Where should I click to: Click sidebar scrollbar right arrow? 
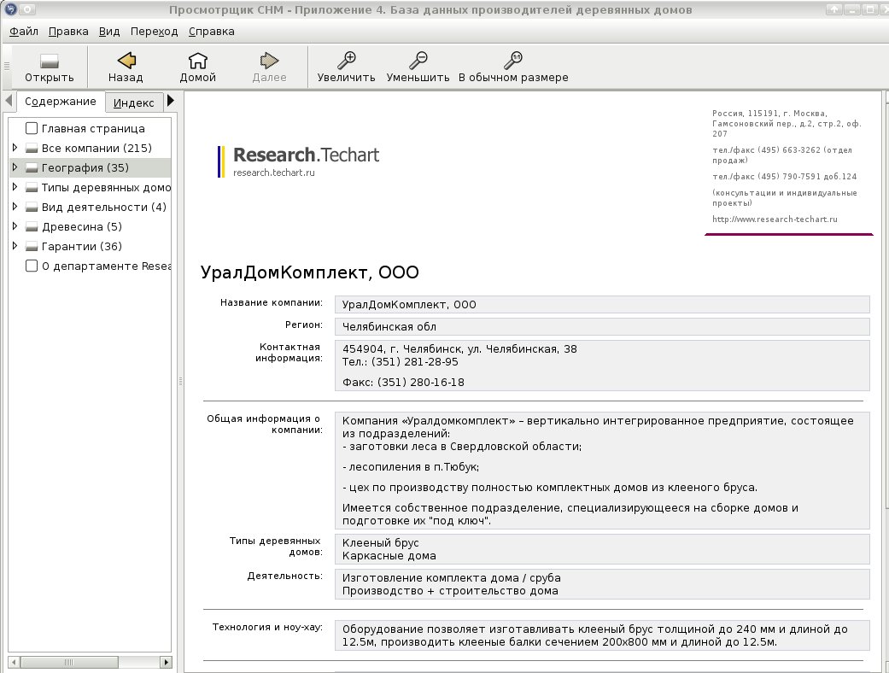point(167,662)
